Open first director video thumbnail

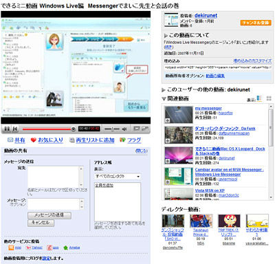pyautogui.click(x=173, y=221)
